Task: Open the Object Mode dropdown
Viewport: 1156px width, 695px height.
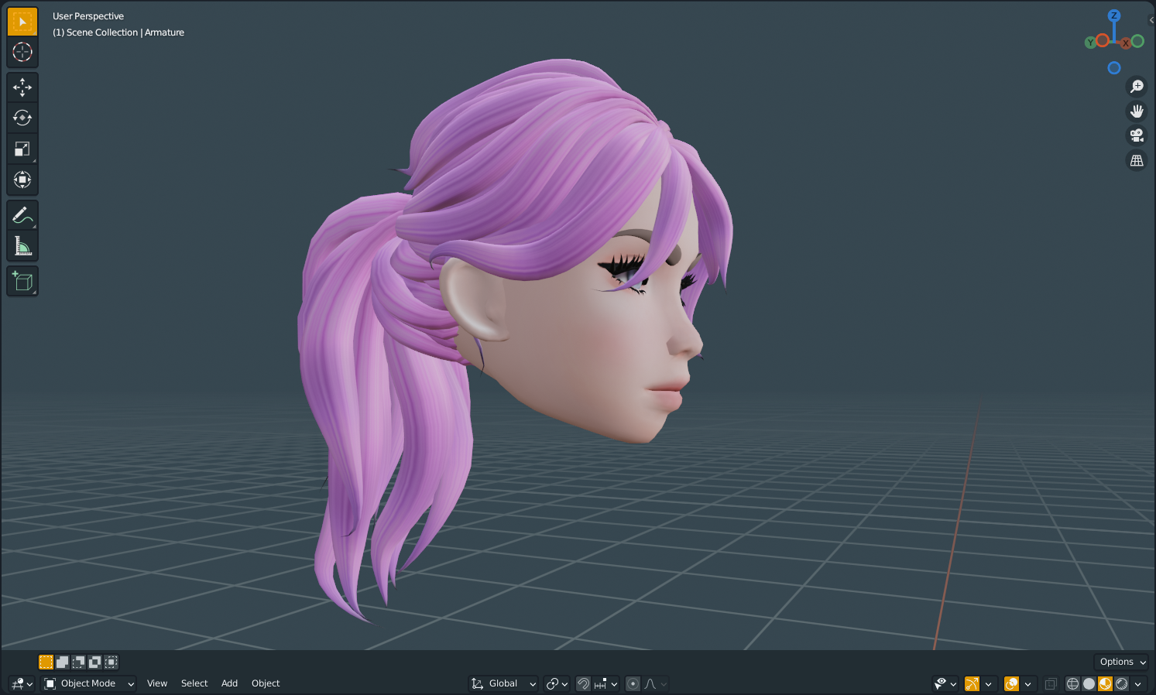Action: [88, 683]
